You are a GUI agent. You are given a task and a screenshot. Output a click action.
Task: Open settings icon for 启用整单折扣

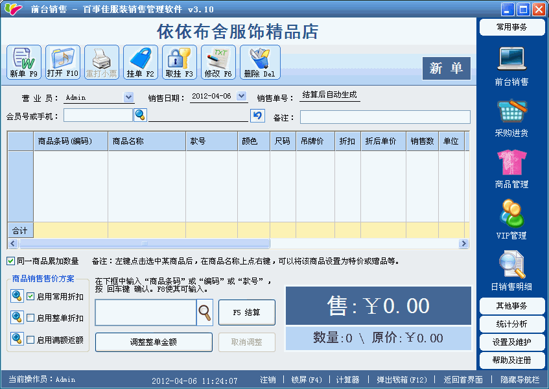coord(17,317)
